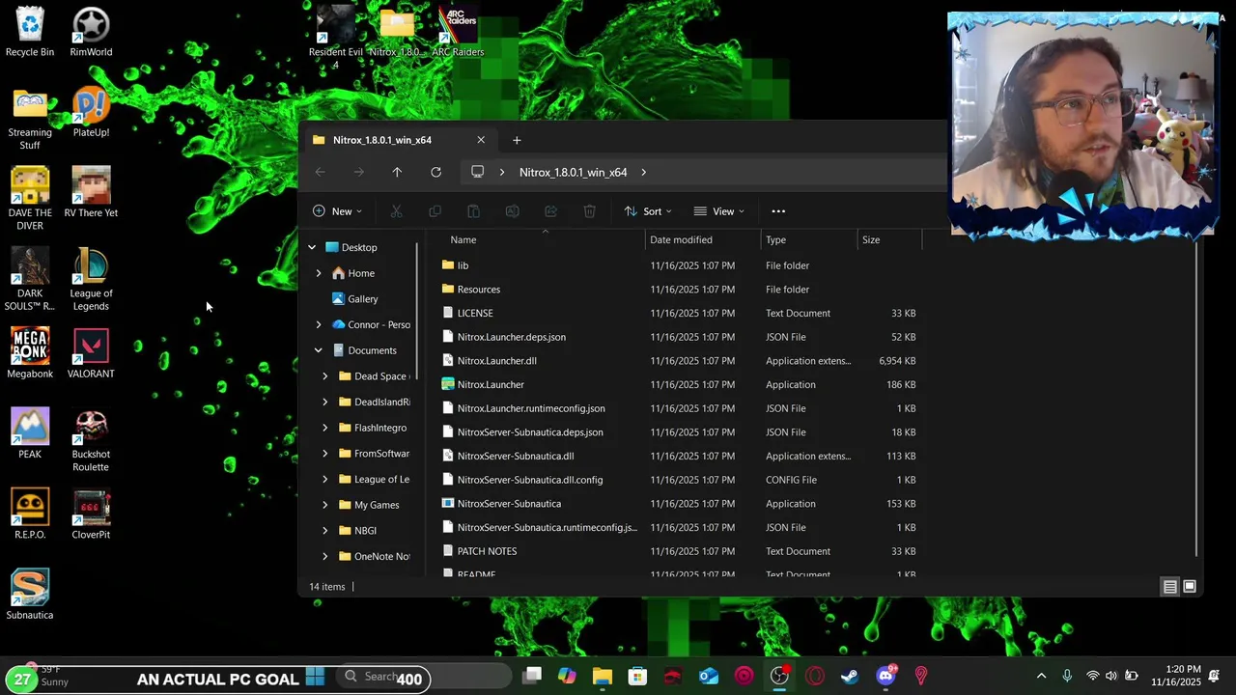Click Nitrox_1.8.0.1_win_x64 in the address bar
The width and height of the screenshot is (1236, 695).
[574, 172]
